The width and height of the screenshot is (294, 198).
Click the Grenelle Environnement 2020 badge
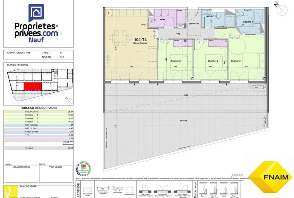(83, 169)
